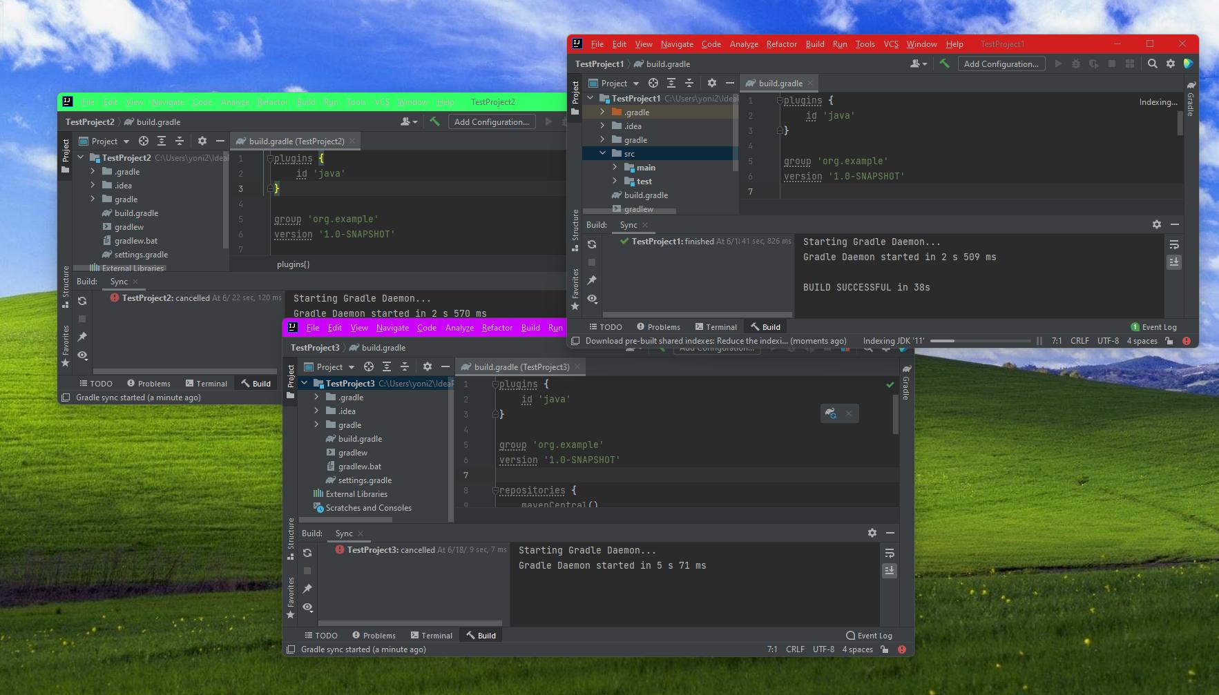Click the indexing progress bar in TestProject1
Screen dimensions: 1219x695
coord(979,341)
